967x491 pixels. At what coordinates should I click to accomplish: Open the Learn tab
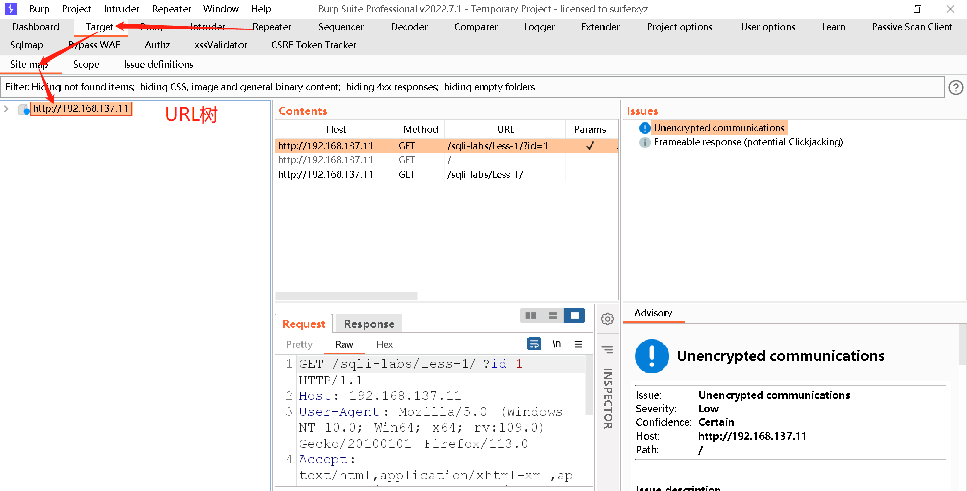[x=833, y=27]
